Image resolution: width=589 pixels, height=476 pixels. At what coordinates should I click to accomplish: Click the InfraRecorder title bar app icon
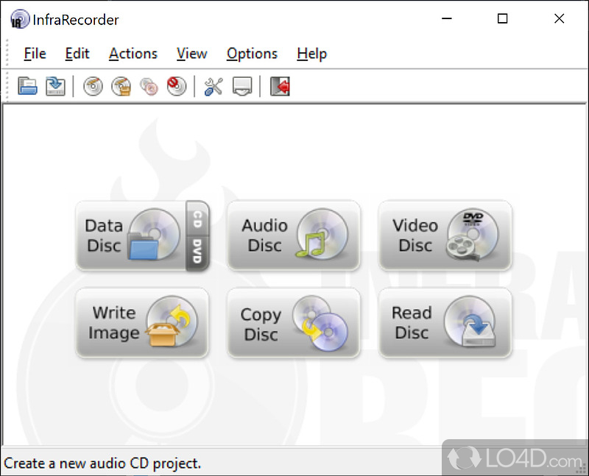pyautogui.click(x=20, y=19)
